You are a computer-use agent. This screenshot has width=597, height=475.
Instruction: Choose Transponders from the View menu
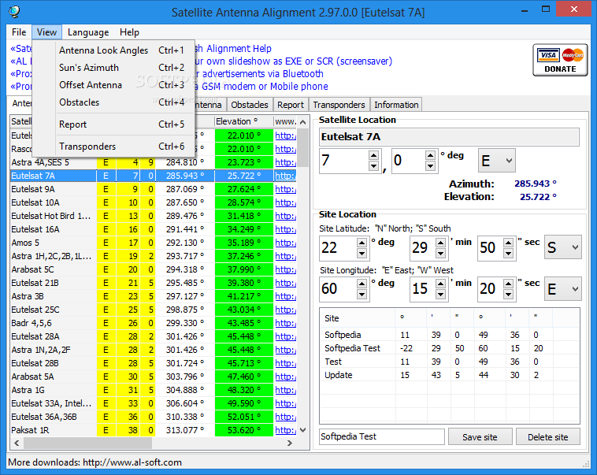(114, 147)
